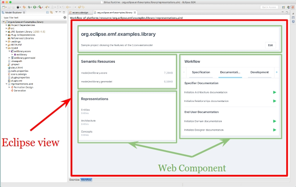Select the org.eclipse.emf.examples.library editor tab
The width and height of the screenshot is (296, 187).
click(115, 13)
